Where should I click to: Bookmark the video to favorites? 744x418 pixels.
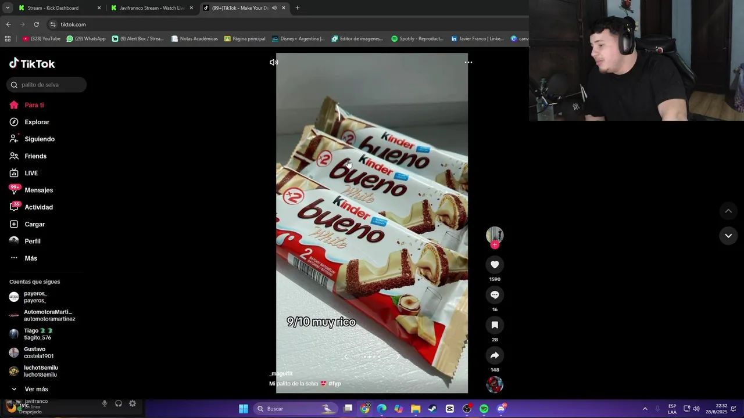(x=495, y=325)
